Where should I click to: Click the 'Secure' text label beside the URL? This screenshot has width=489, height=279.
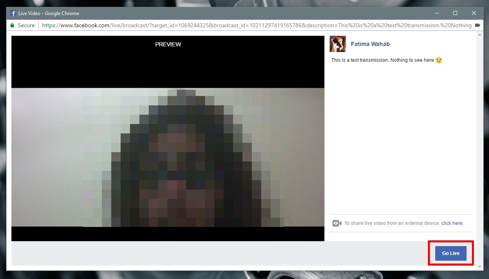26,25
